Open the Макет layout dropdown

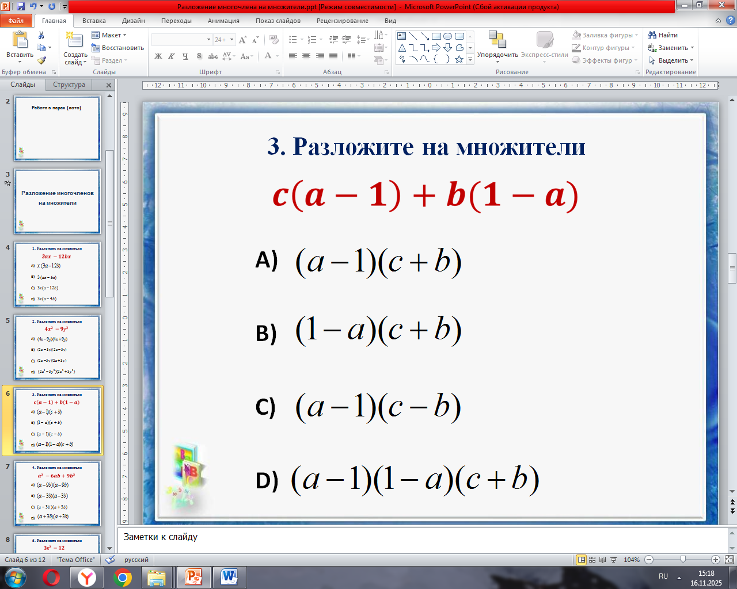pyautogui.click(x=109, y=35)
